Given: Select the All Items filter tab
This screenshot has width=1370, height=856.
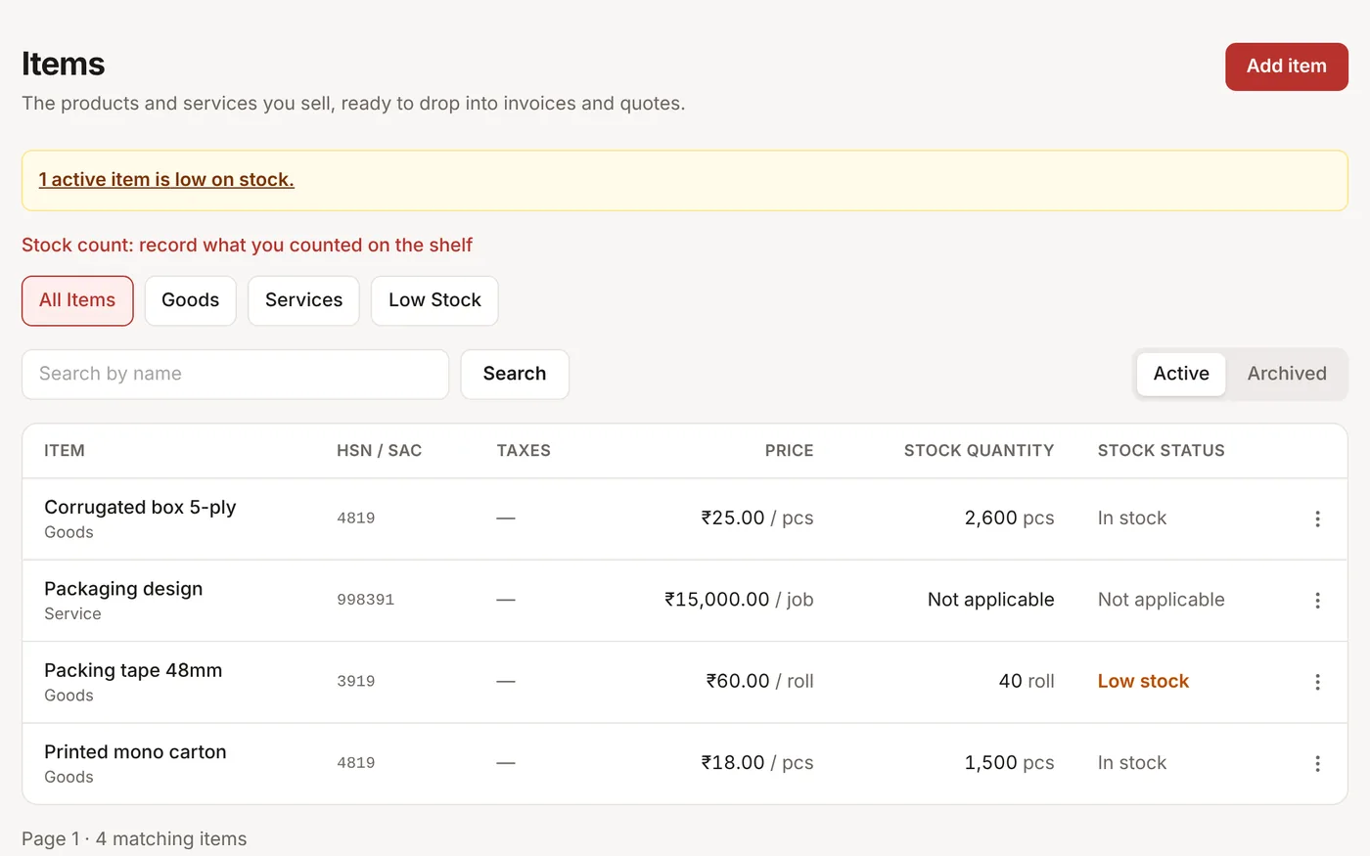Looking at the screenshot, I should (x=77, y=300).
